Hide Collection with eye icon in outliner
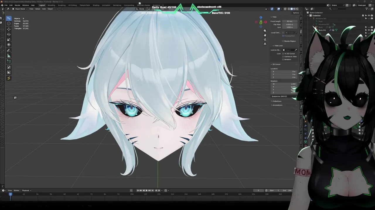Screen dimensions: 375x210 click(x=369, y=15)
